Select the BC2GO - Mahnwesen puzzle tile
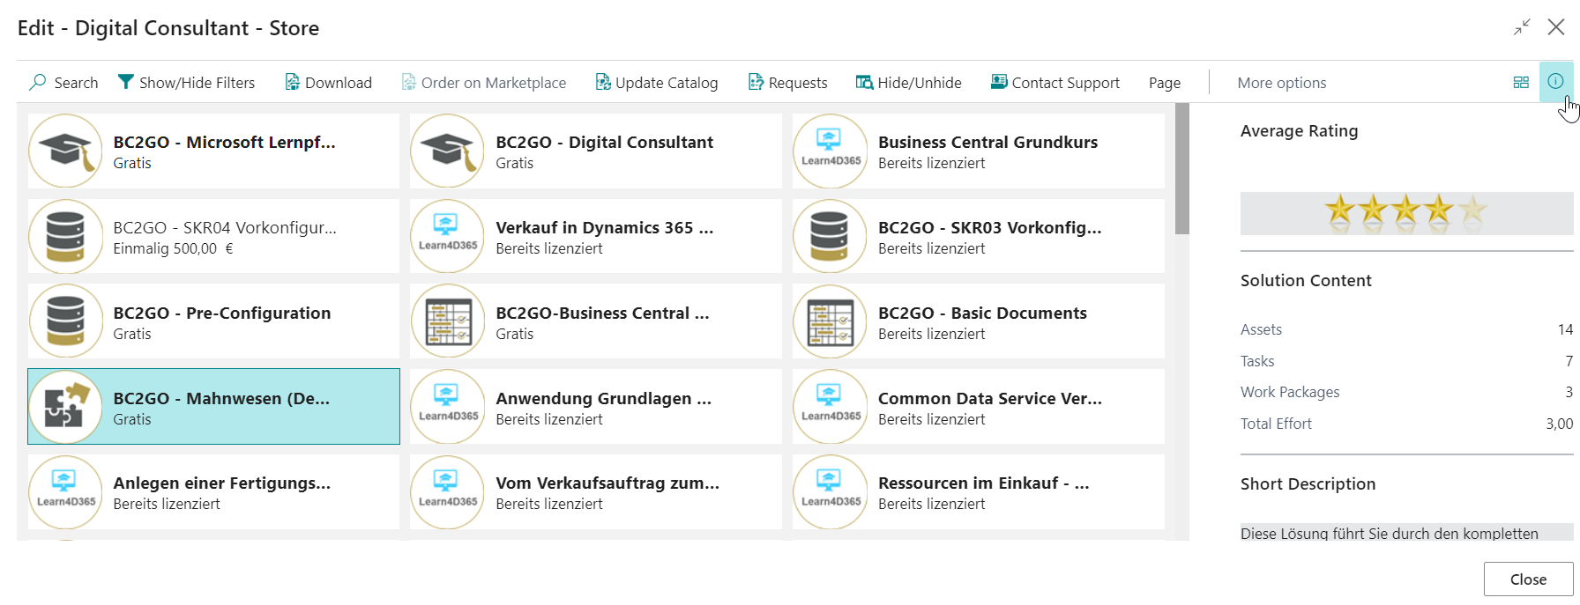 (213, 407)
